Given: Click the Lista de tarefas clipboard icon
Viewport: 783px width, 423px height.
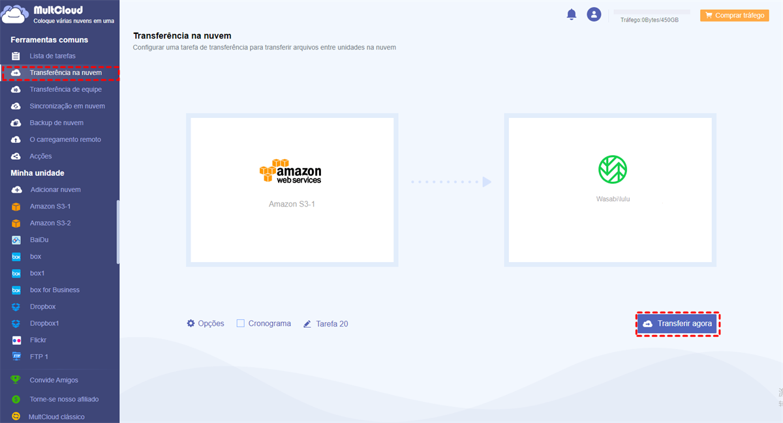Looking at the screenshot, I should 16,56.
